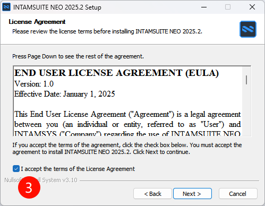
Task: Uncheck I accept the License Agreement terms
Action: coord(16,169)
